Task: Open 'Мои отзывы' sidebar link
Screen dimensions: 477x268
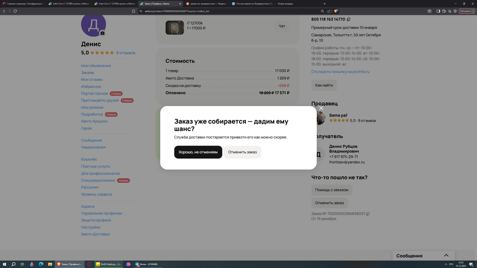Action: [92, 80]
